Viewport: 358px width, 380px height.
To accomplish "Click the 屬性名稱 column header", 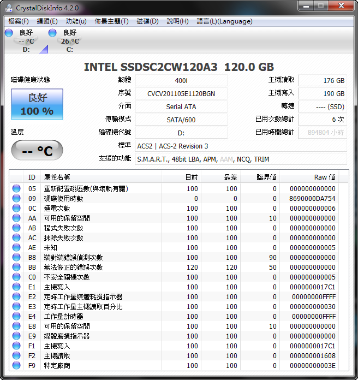I will coord(101,177).
